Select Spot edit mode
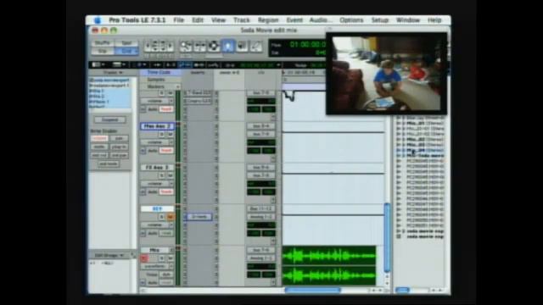543x305 pixels. [x=126, y=43]
